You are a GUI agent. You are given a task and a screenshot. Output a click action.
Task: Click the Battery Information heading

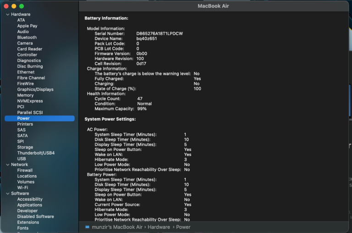[x=106, y=18]
